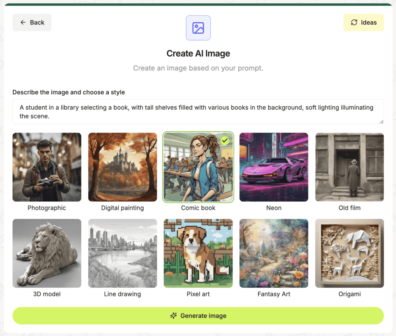The image size is (396, 336).
Task: Choose the Digital painting style thumbnail
Action: (x=123, y=167)
